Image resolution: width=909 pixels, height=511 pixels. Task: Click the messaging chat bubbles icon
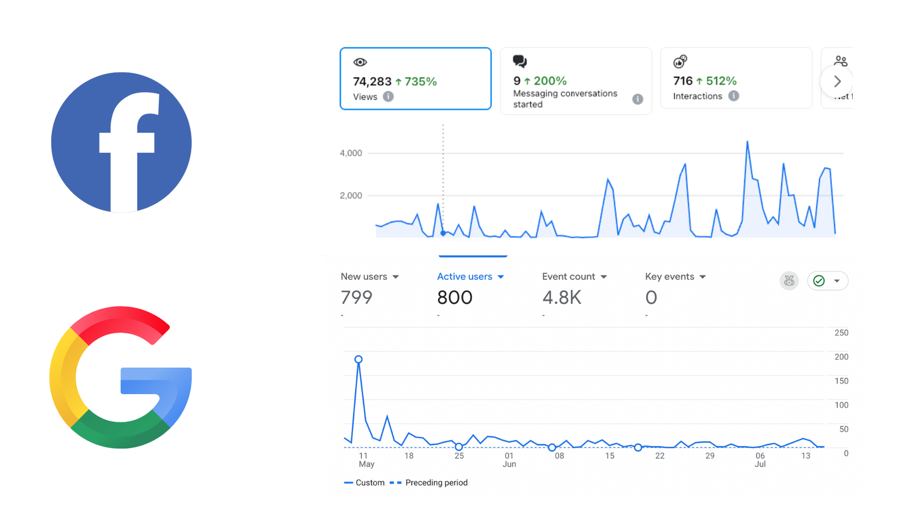(x=520, y=61)
